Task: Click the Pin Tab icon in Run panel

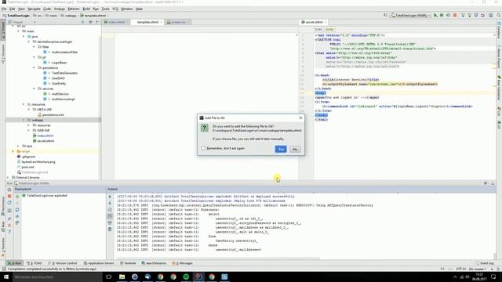Action: pos(9,219)
